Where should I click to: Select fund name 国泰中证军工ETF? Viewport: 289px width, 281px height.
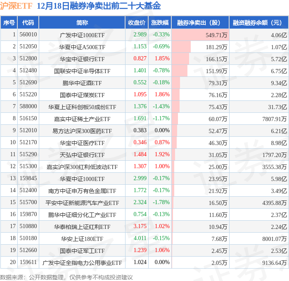[x=82, y=251]
